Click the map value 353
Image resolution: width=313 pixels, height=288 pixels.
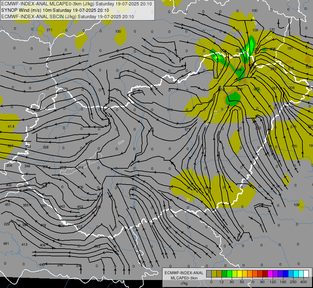pos(28,147)
